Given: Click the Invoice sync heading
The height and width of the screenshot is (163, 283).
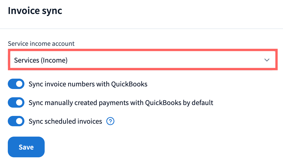Looking at the screenshot, I should click(x=35, y=11).
